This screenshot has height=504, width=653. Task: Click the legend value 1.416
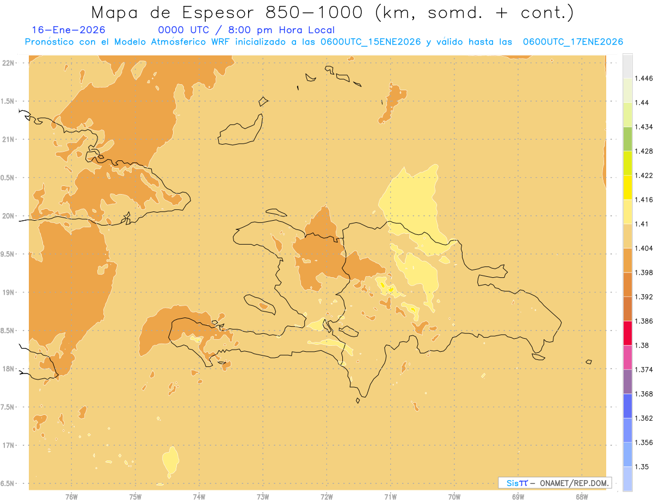click(x=644, y=200)
